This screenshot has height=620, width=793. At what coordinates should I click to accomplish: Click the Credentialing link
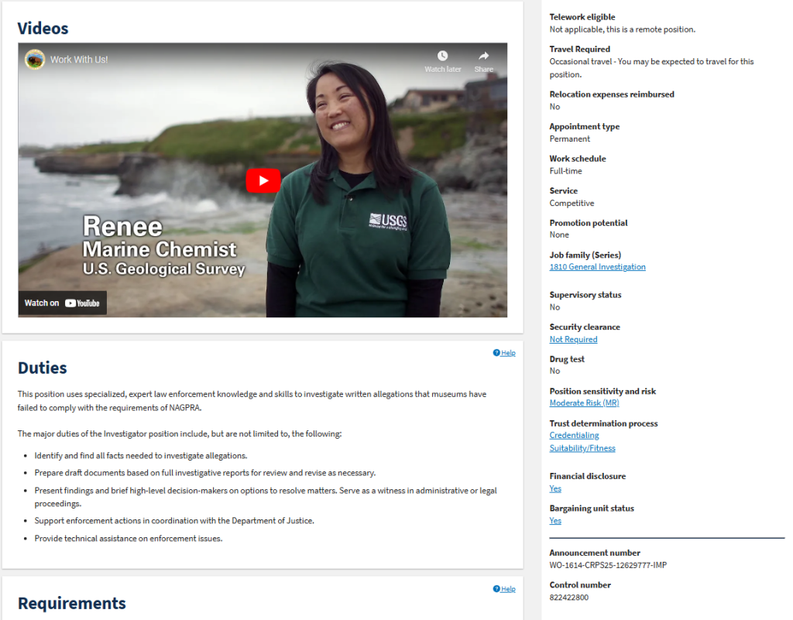pos(574,436)
